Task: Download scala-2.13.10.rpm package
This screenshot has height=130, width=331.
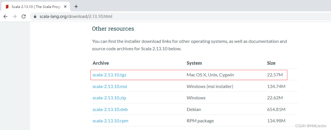Action: point(111,121)
